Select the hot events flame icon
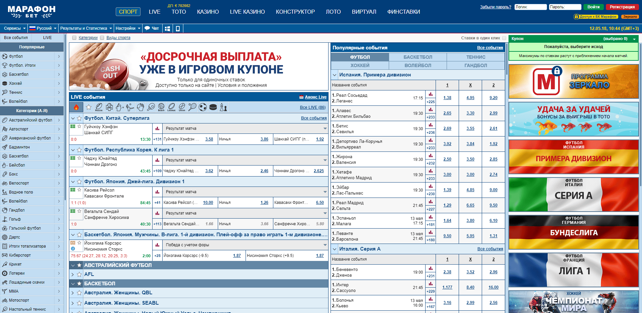The image size is (642, 313). pos(76,107)
